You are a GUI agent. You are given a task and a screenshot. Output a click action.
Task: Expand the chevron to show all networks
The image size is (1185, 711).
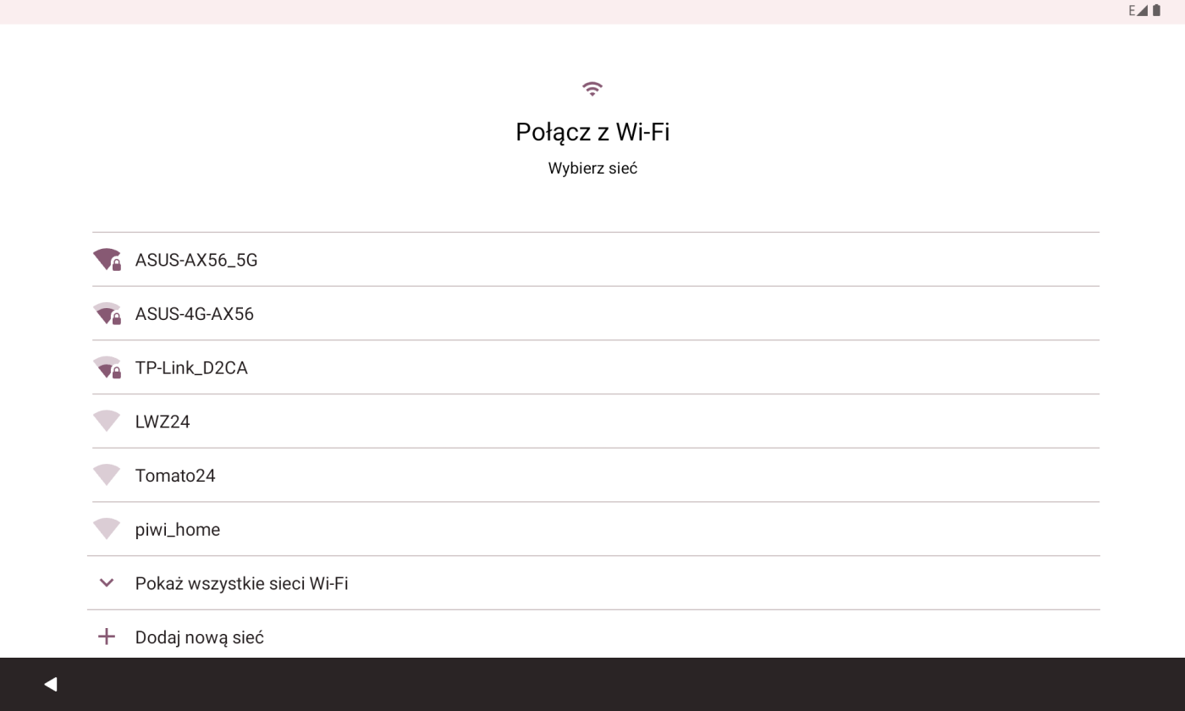tap(107, 582)
